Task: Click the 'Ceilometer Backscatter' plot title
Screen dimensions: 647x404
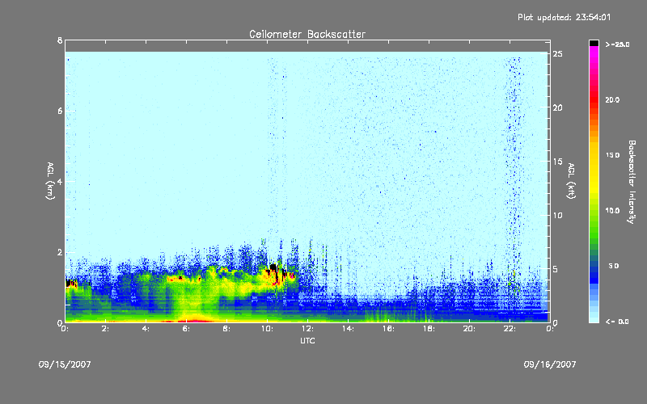Action: [307, 34]
